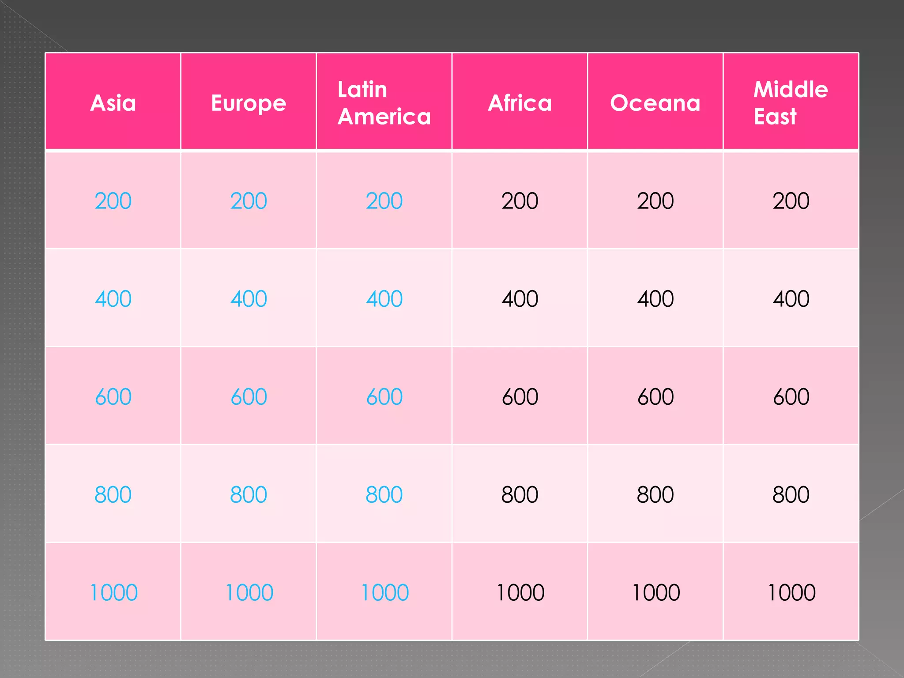Pick the Latin America 1000 link

click(x=384, y=592)
